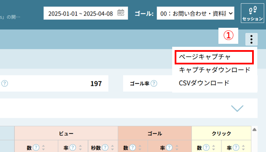This screenshot has width=266, height=152.
Task: Sort by ゴール 率 column arrows
Action: 177,148
